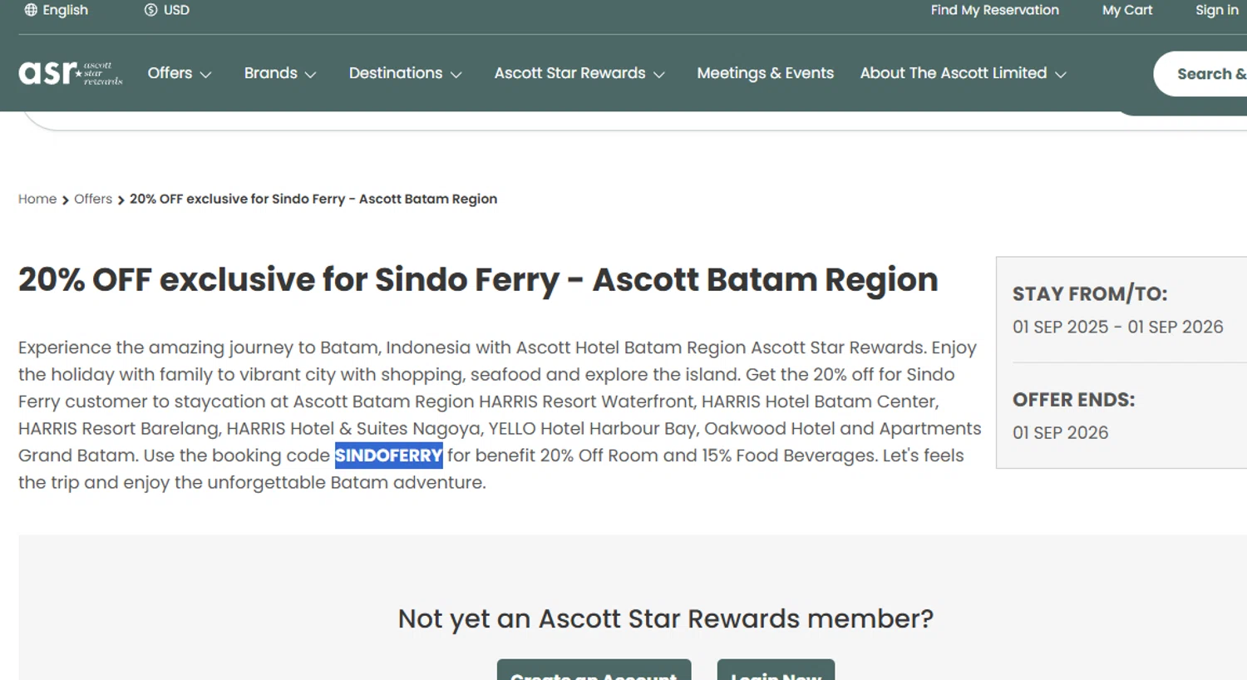Screen dimensions: 1247x680
Task: Open the Ascott Star Rewards logo homepage
Action: coord(71,73)
